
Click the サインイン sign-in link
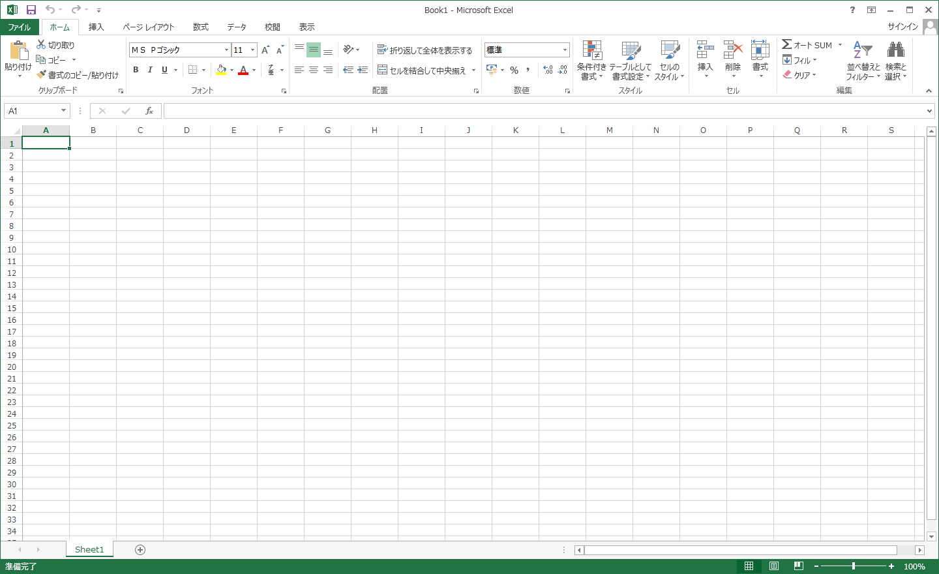point(902,27)
